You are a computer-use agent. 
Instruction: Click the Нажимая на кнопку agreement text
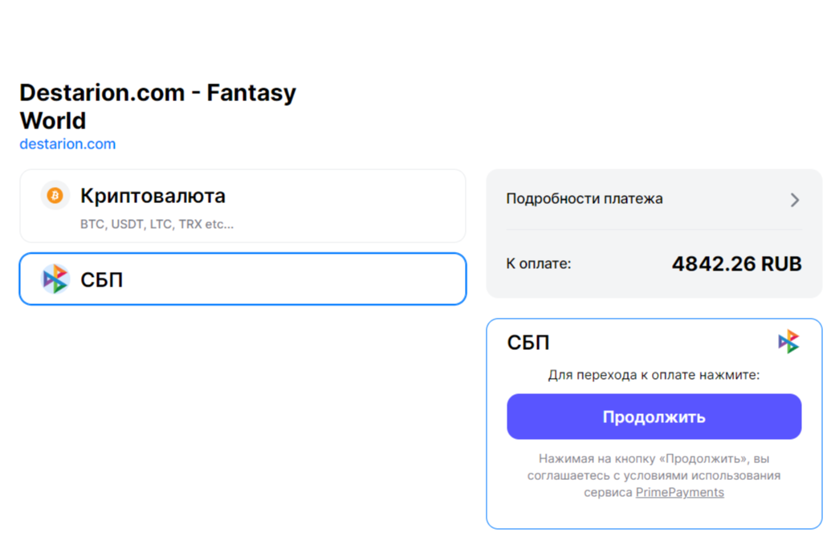654,467
